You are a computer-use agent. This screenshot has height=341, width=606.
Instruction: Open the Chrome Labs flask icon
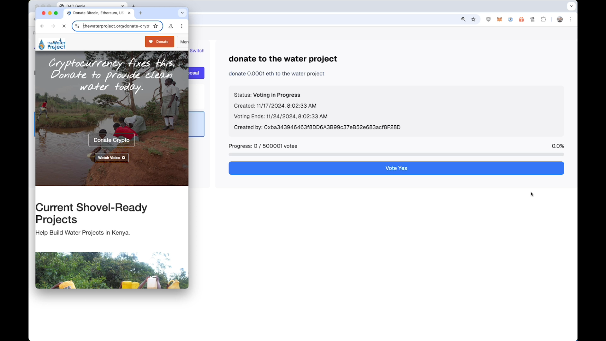[x=171, y=26]
